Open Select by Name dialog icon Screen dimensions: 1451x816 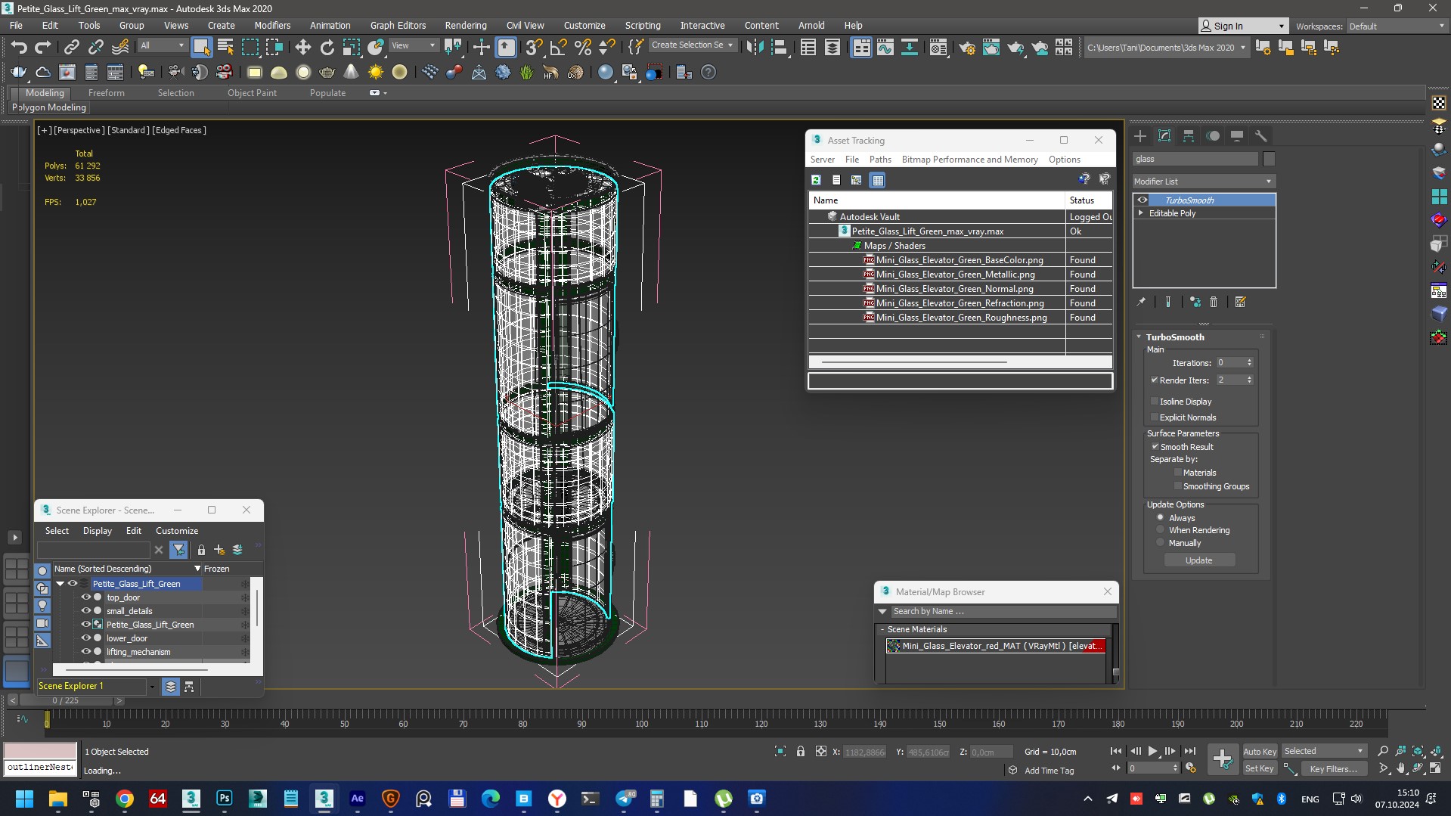[225, 47]
